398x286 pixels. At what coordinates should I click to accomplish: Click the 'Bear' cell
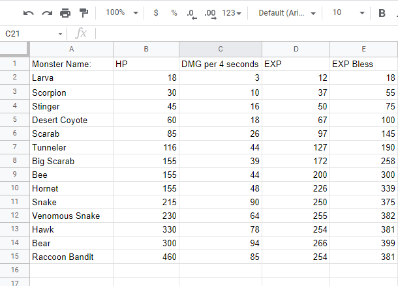pos(72,243)
